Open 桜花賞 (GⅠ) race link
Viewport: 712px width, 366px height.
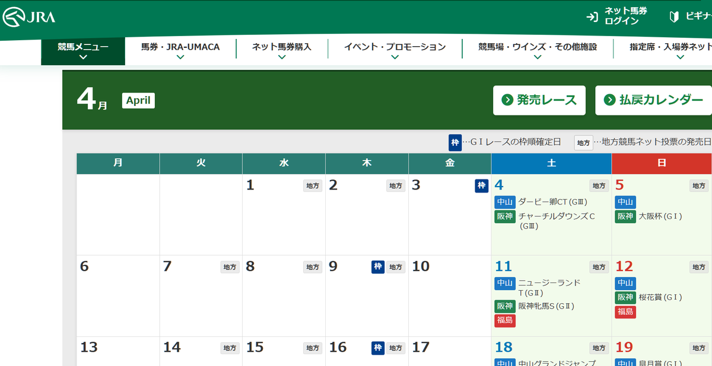pos(660,297)
